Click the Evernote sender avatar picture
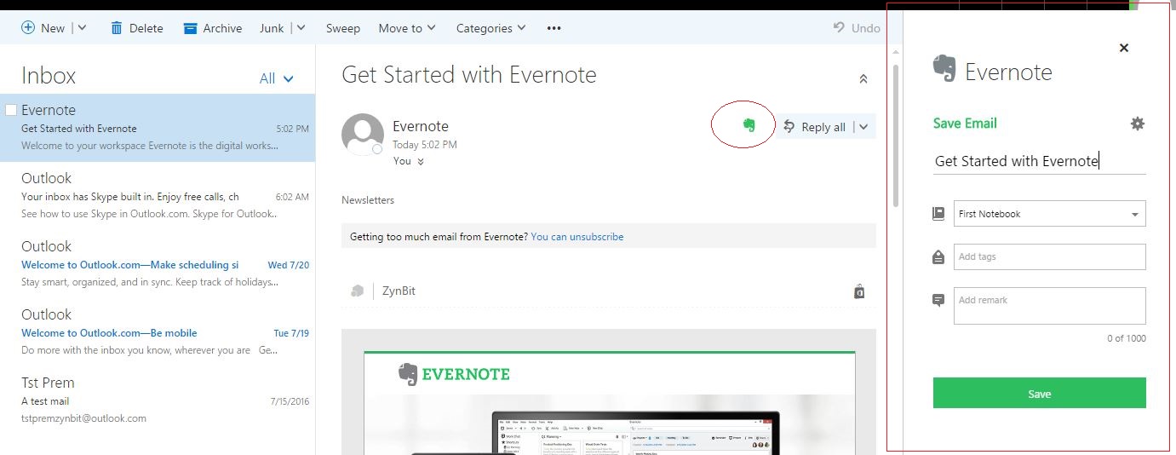Viewport: 1176px width, 455px height. [362, 135]
